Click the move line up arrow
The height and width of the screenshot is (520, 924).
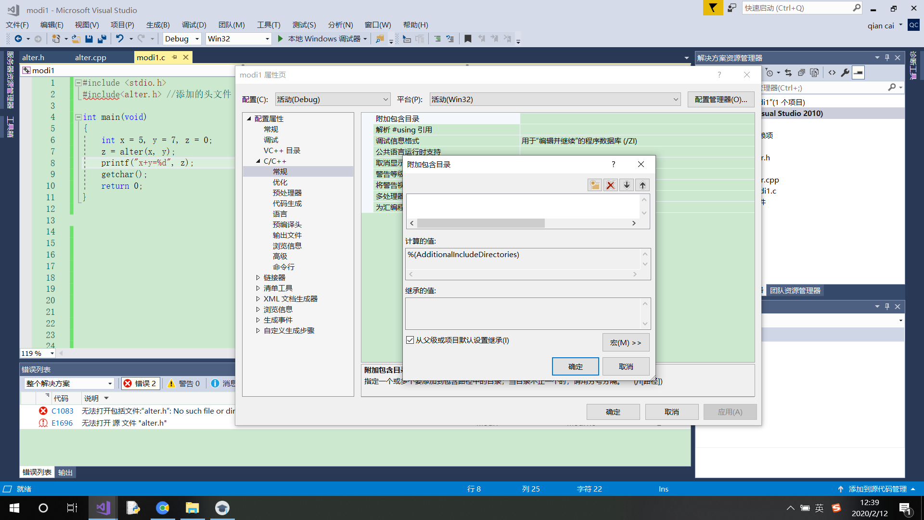[x=642, y=185]
